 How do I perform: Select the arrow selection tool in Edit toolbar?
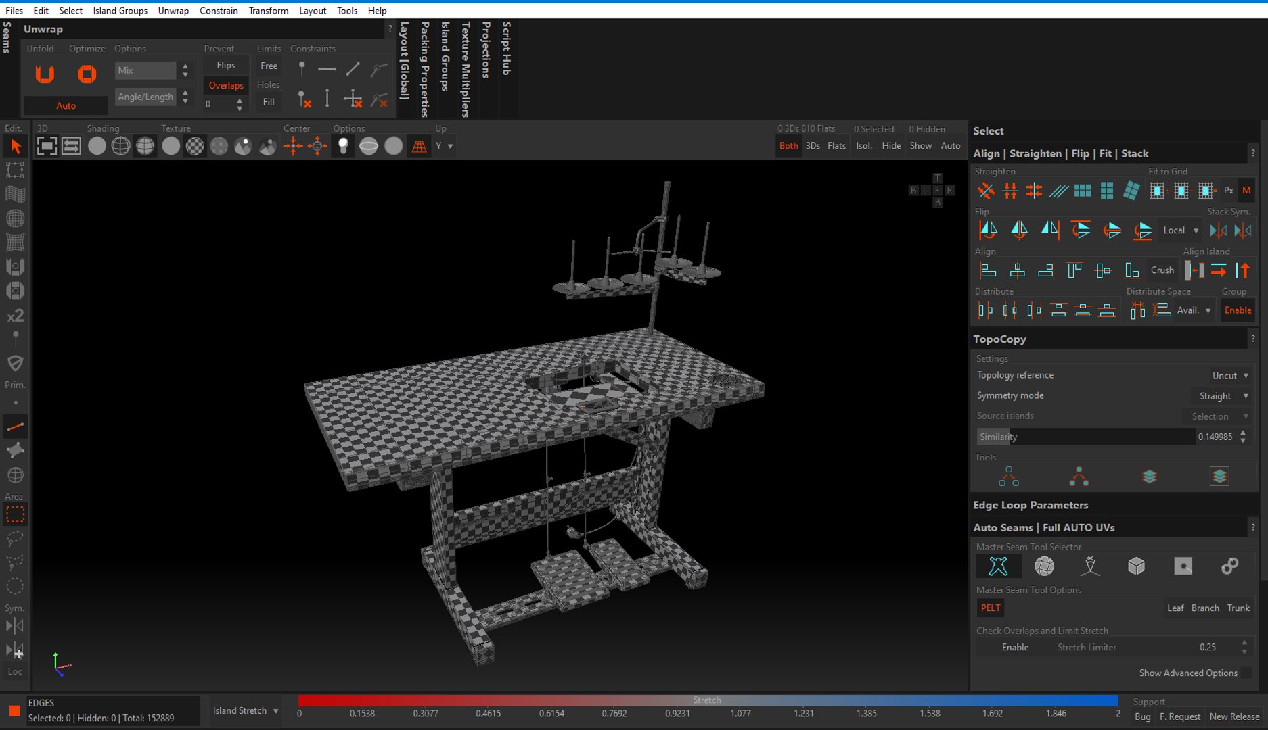pyautogui.click(x=15, y=146)
